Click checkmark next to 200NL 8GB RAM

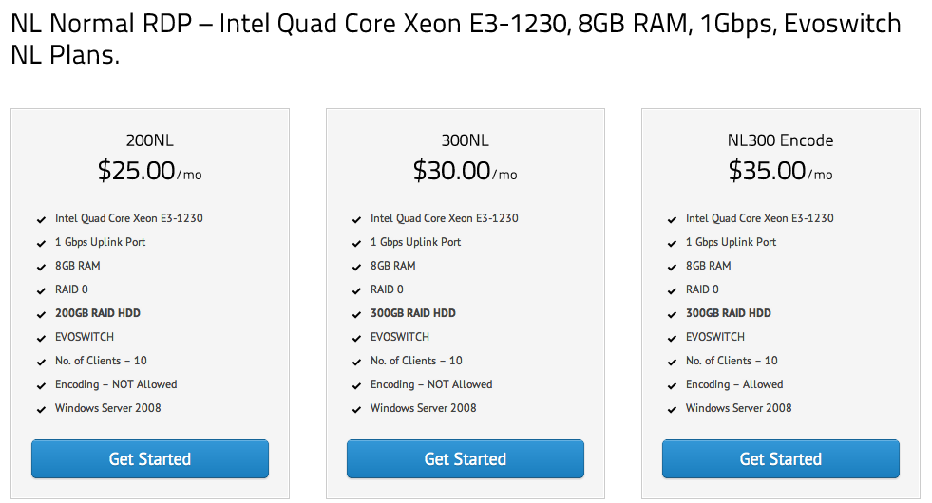coord(41,268)
